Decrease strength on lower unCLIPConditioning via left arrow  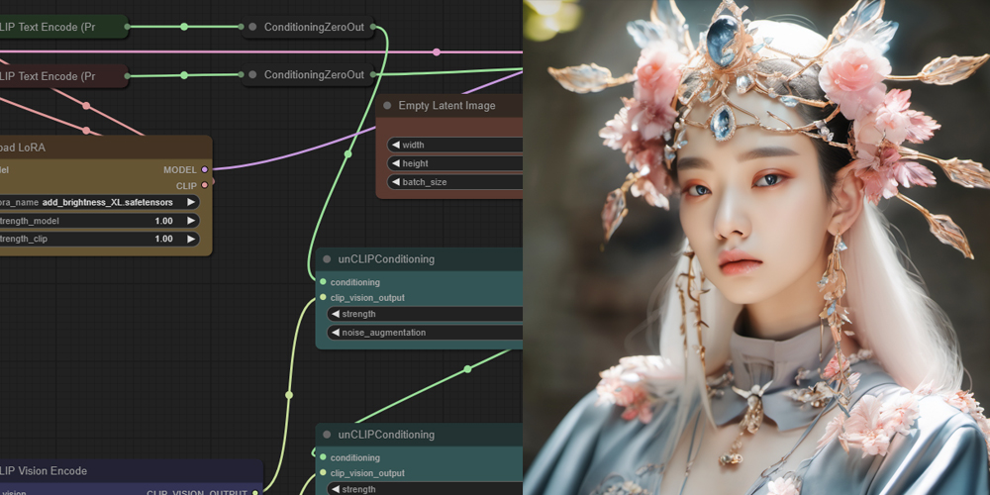pyautogui.click(x=336, y=489)
